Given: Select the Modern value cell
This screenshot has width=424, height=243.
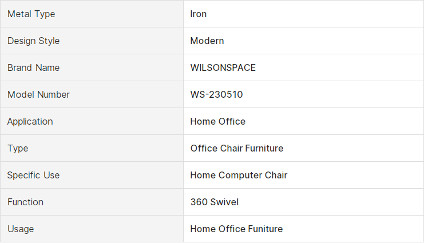Looking at the screenshot, I should (x=303, y=41).
